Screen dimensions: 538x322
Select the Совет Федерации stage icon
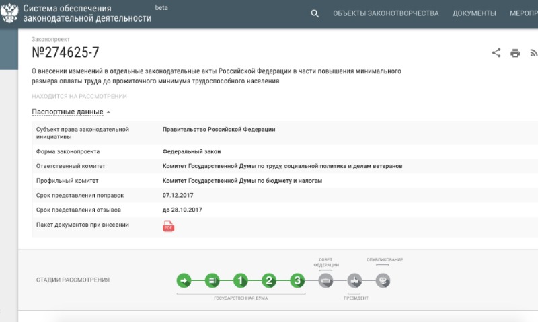click(x=325, y=280)
